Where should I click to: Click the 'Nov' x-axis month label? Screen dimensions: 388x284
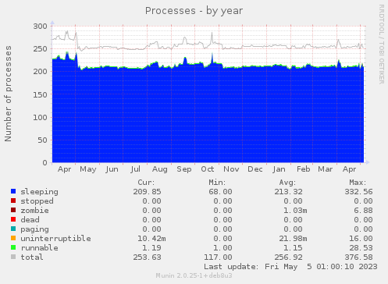(231, 169)
